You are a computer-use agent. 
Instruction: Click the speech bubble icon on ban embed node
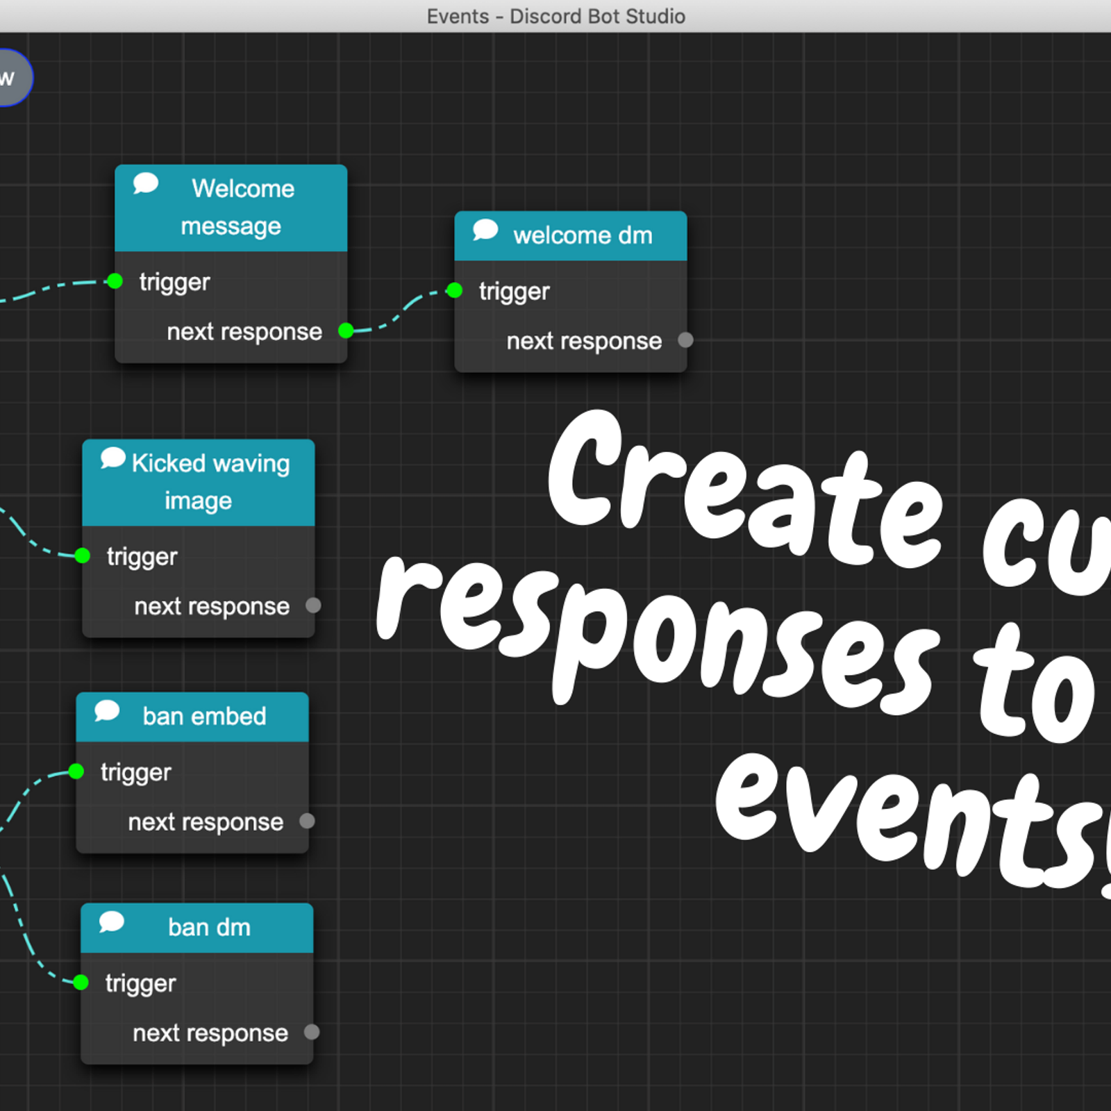tap(107, 711)
